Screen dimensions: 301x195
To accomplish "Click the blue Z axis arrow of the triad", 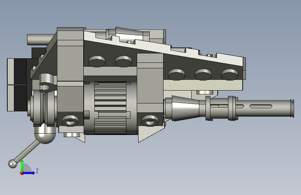I will point(29,173).
